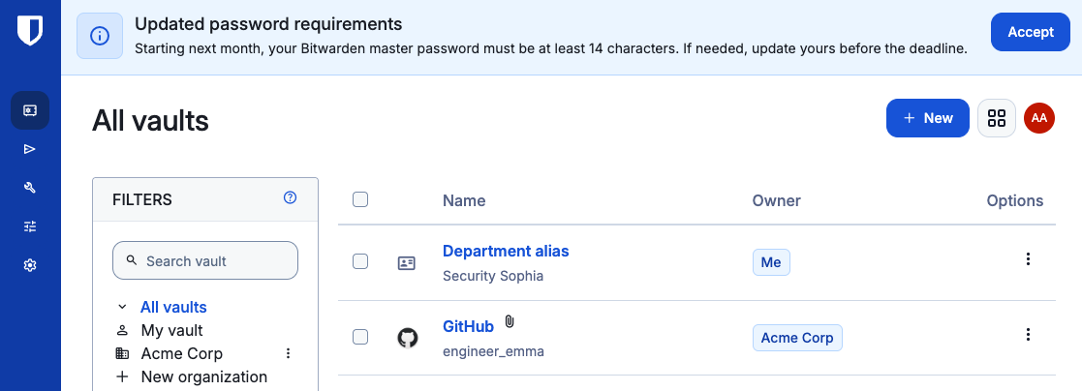
Task: Open the Settings gear sidebar icon
Action: 30,265
